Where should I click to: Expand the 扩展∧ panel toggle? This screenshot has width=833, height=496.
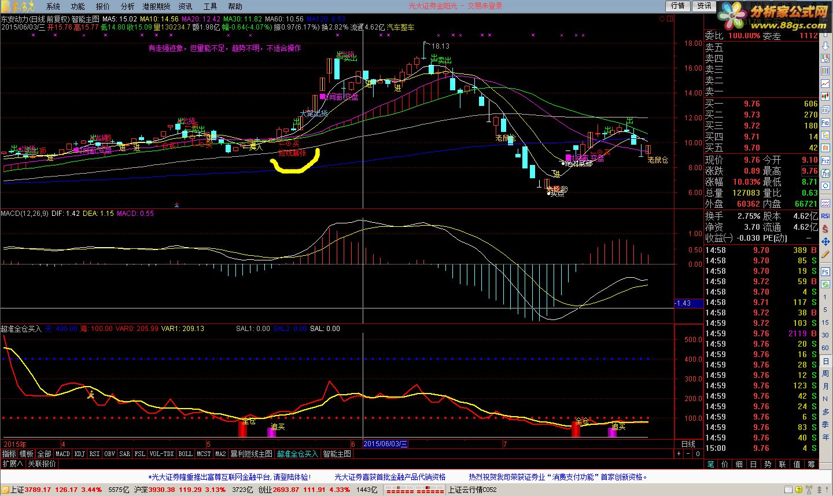13,464
